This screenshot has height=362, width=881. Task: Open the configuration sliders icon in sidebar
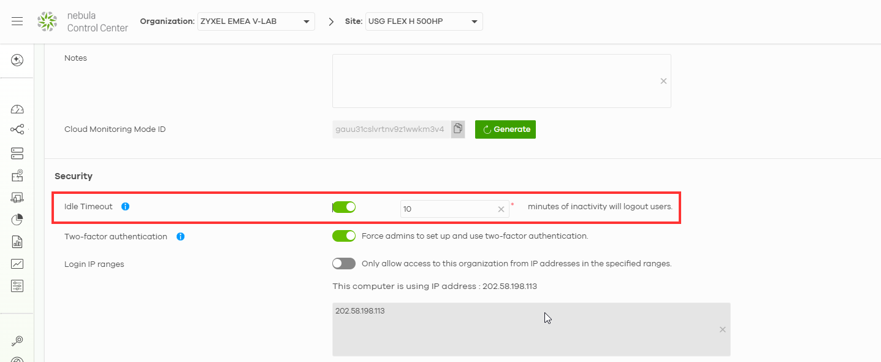pyautogui.click(x=17, y=286)
